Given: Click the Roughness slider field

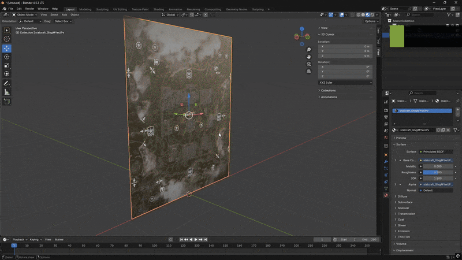Looking at the screenshot, I should (x=437, y=172).
